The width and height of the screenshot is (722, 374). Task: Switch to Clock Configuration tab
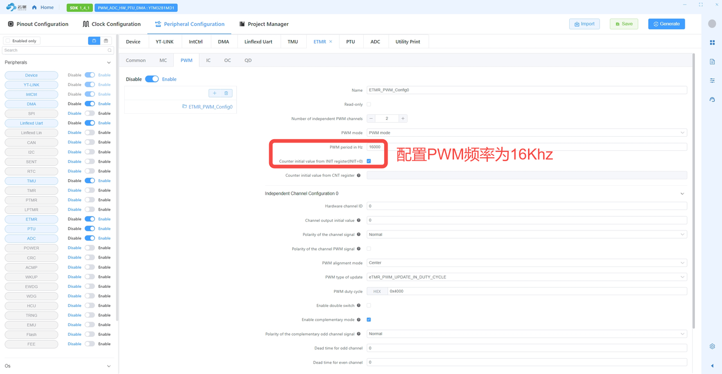[x=111, y=24]
